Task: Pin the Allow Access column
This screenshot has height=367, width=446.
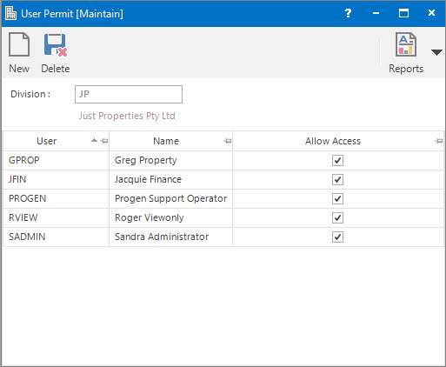Action: tap(439, 141)
